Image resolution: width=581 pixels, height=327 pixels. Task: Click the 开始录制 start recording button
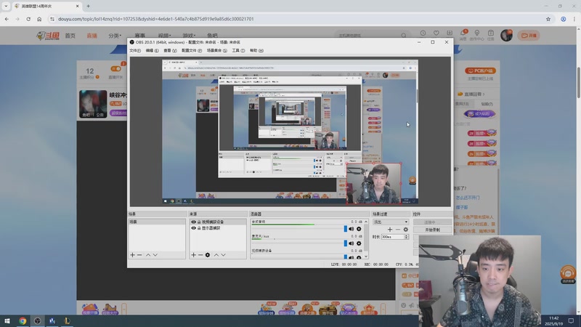(x=432, y=230)
